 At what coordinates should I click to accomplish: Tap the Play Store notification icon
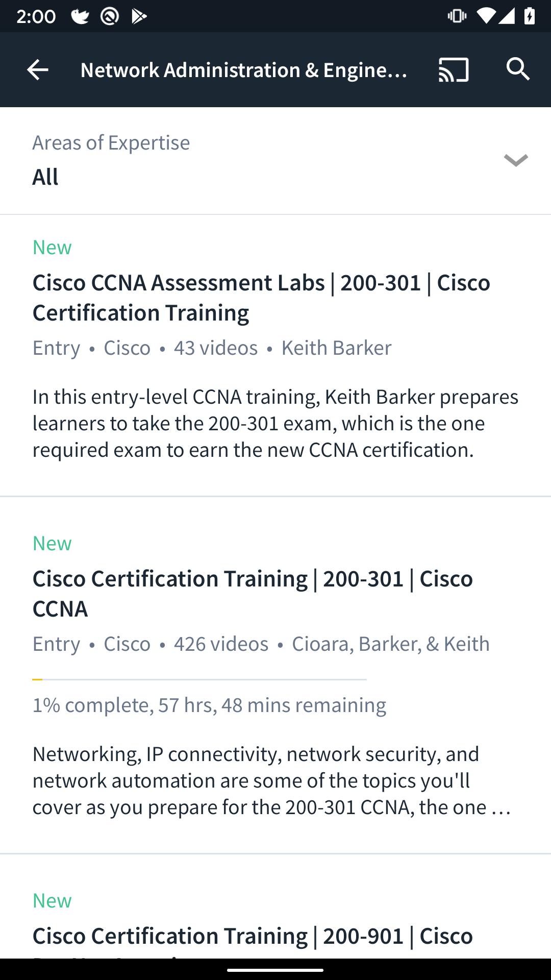139,17
